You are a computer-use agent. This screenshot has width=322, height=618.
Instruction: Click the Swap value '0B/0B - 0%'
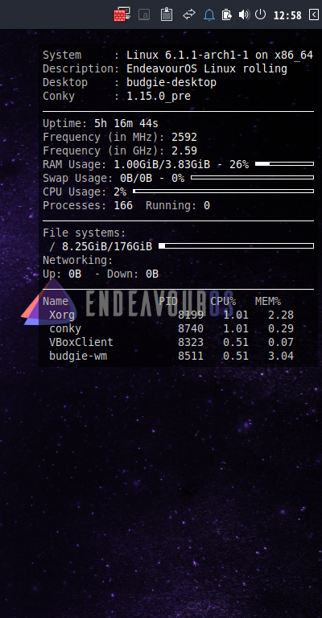[x=152, y=178]
